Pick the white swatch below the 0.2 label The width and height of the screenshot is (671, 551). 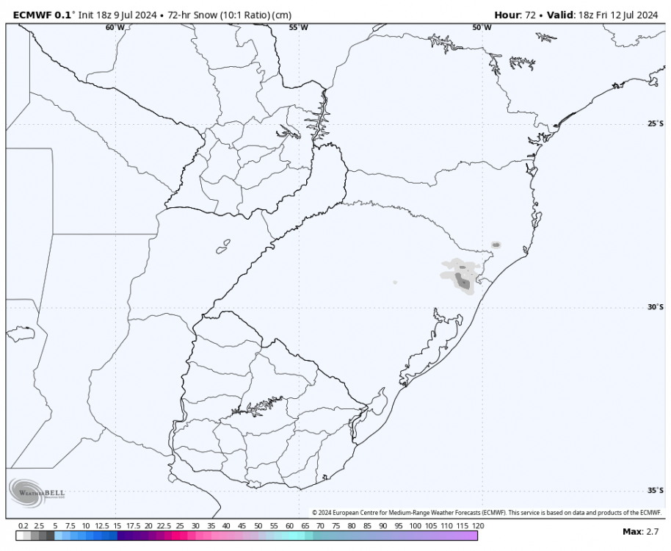click(x=20, y=536)
